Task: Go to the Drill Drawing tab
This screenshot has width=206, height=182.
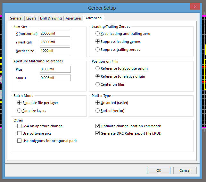Action: pos(51,18)
